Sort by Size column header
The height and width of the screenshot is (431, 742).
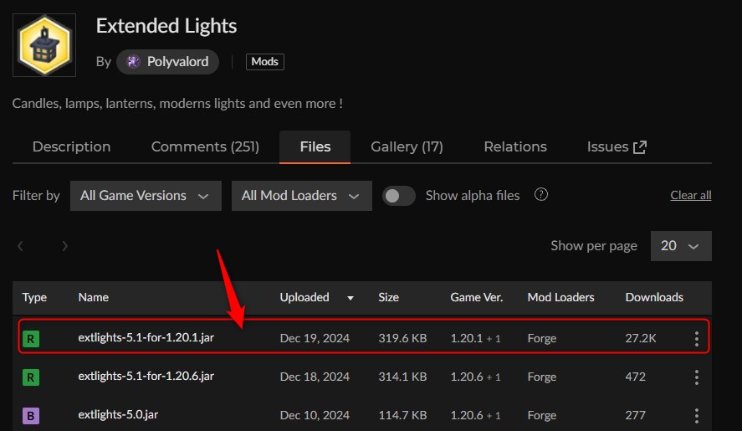coord(388,297)
